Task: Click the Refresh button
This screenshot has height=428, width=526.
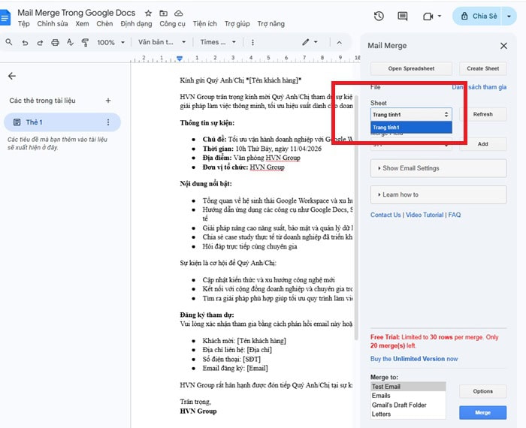Action: (482, 114)
